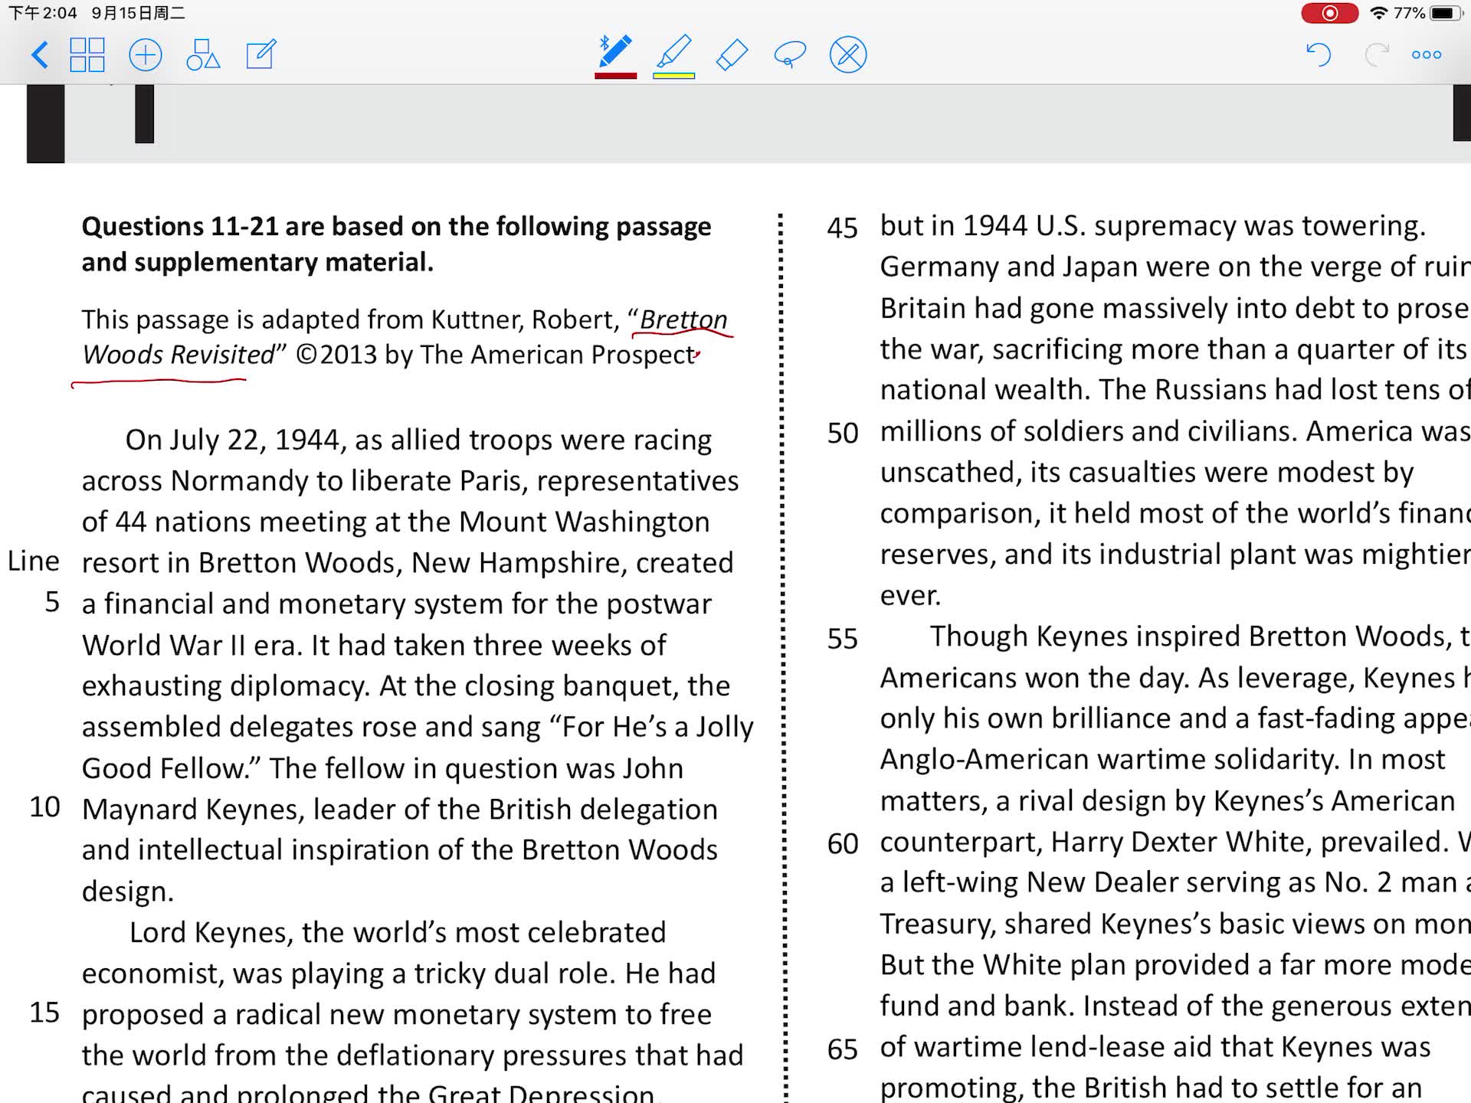Tap the add page plus icon

[x=146, y=55]
